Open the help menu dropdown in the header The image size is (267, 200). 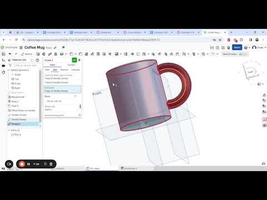click(x=247, y=48)
